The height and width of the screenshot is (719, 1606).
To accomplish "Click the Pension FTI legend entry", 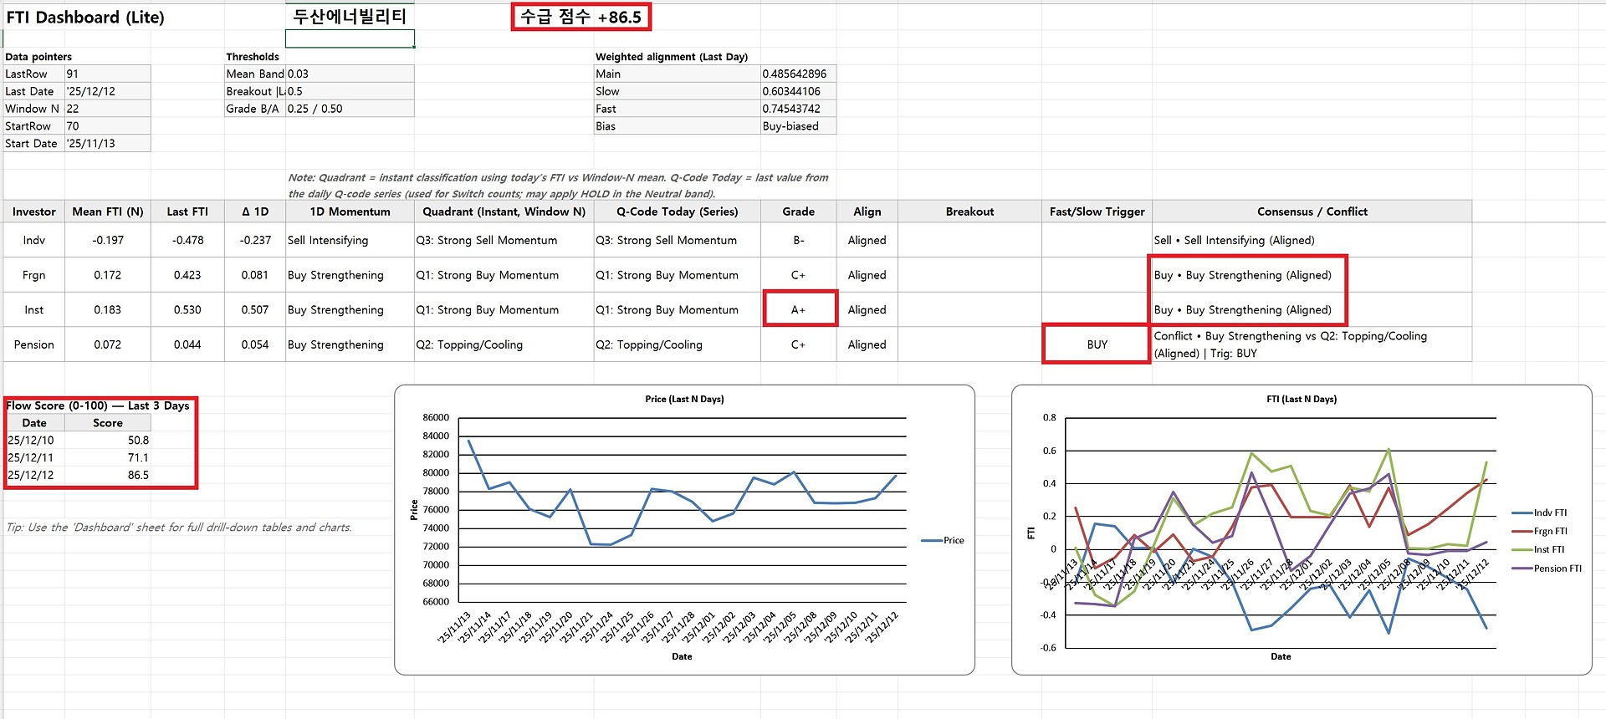I will (x=1557, y=569).
